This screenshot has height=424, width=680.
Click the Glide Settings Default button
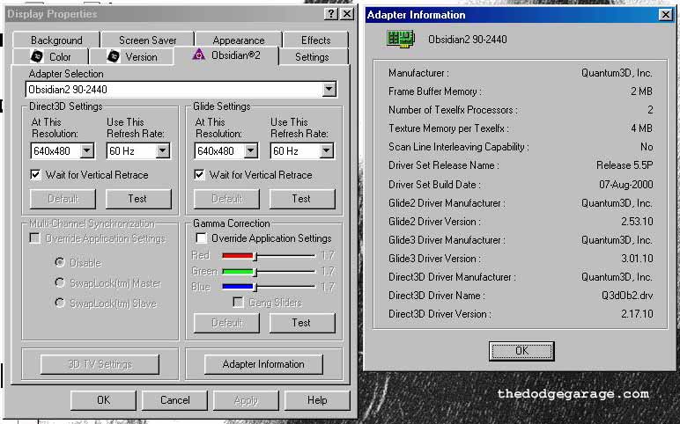tap(226, 199)
